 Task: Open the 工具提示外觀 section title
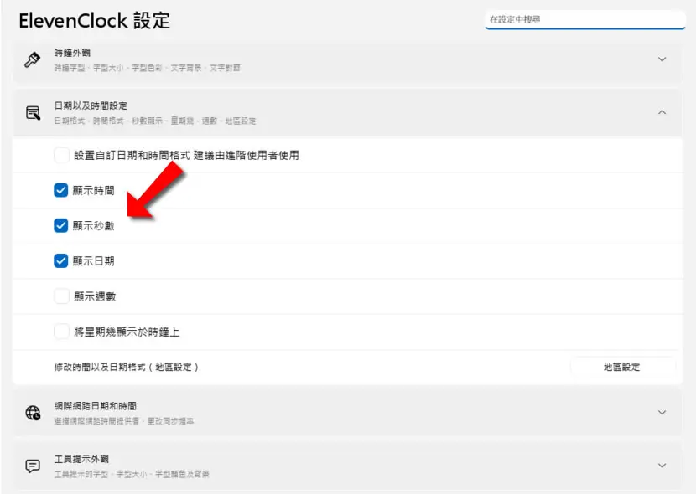[x=81, y=459]
